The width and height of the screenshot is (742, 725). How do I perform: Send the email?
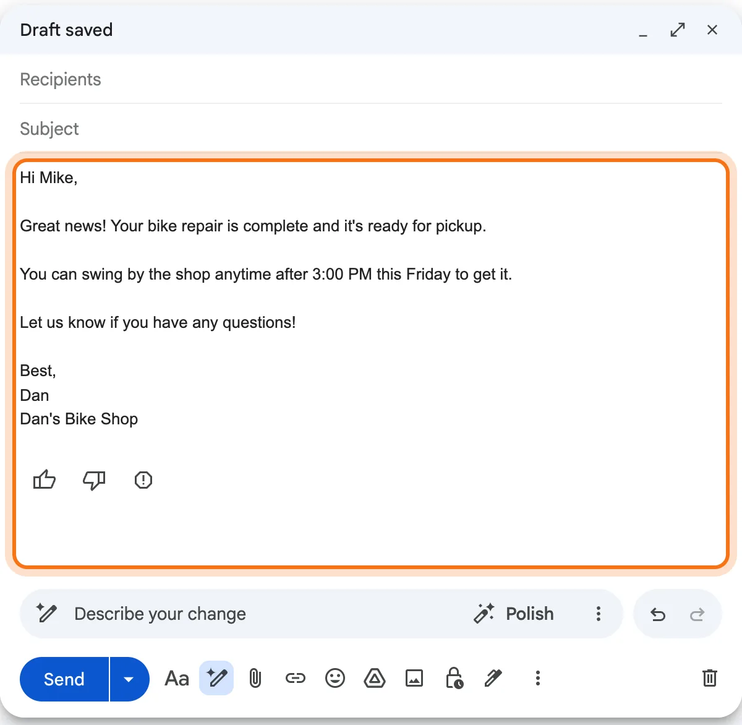pos(64,679)
